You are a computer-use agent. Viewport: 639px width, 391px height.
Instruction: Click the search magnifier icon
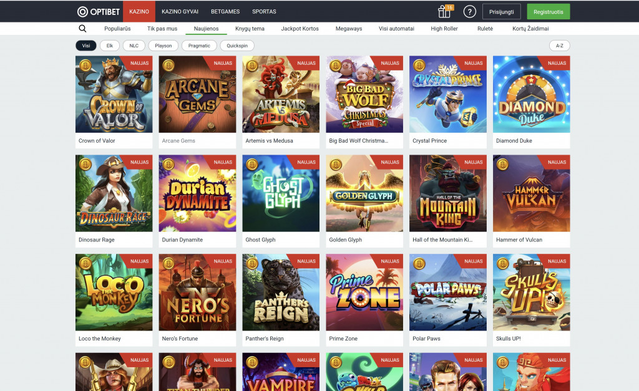(x=82, y=29)
